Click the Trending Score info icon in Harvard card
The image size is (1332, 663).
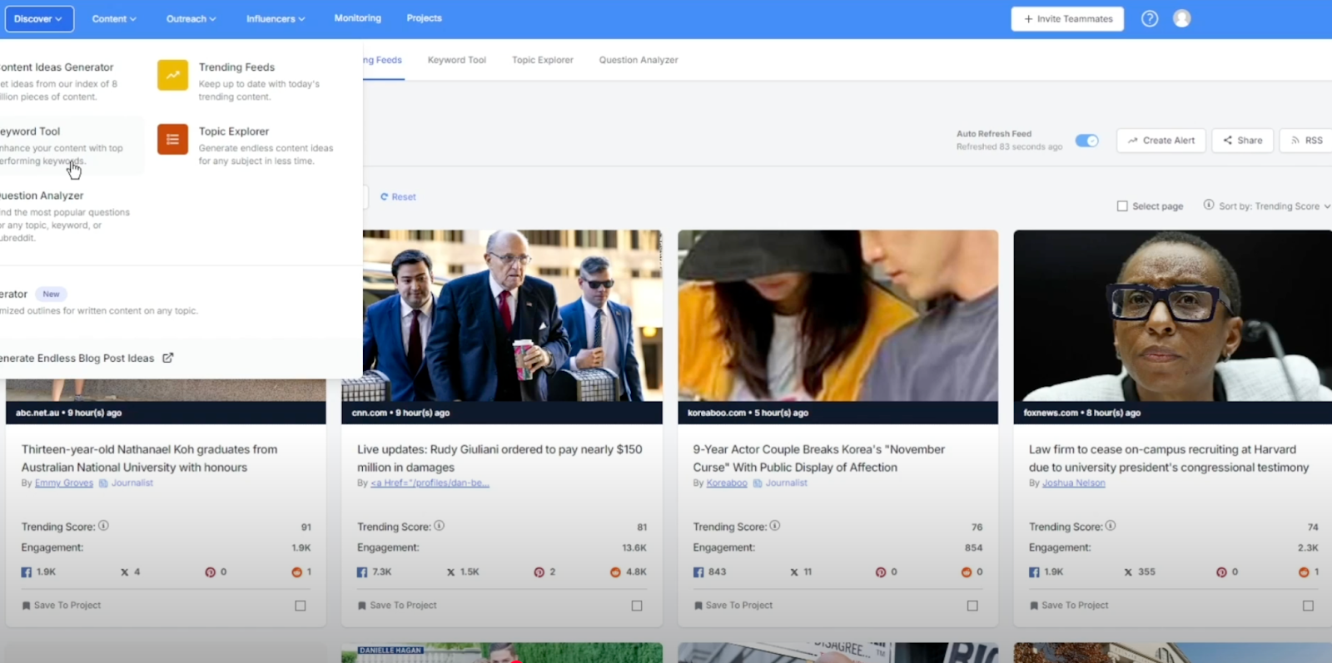1111,526
